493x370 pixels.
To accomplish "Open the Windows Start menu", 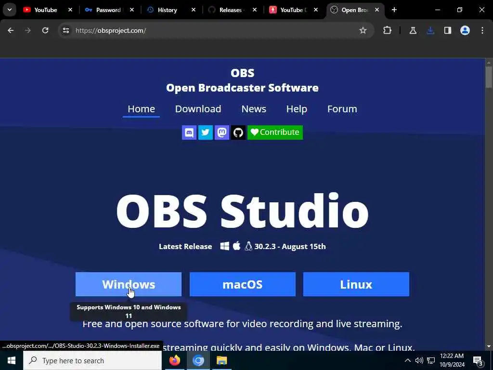I will coord(12,360).
